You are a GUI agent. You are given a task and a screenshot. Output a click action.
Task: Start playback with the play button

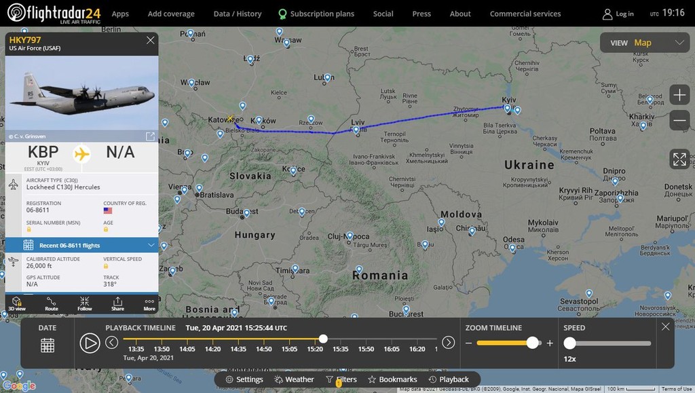pos(90,343)
